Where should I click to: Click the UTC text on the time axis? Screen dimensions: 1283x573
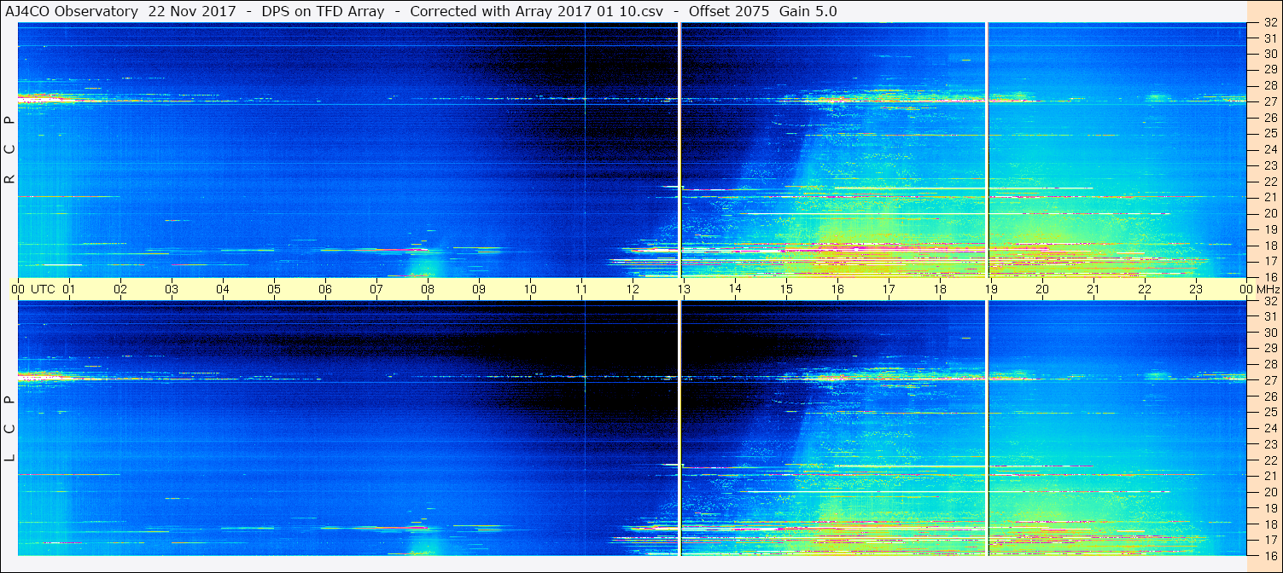pyautogui.click(x=43, y=289)
